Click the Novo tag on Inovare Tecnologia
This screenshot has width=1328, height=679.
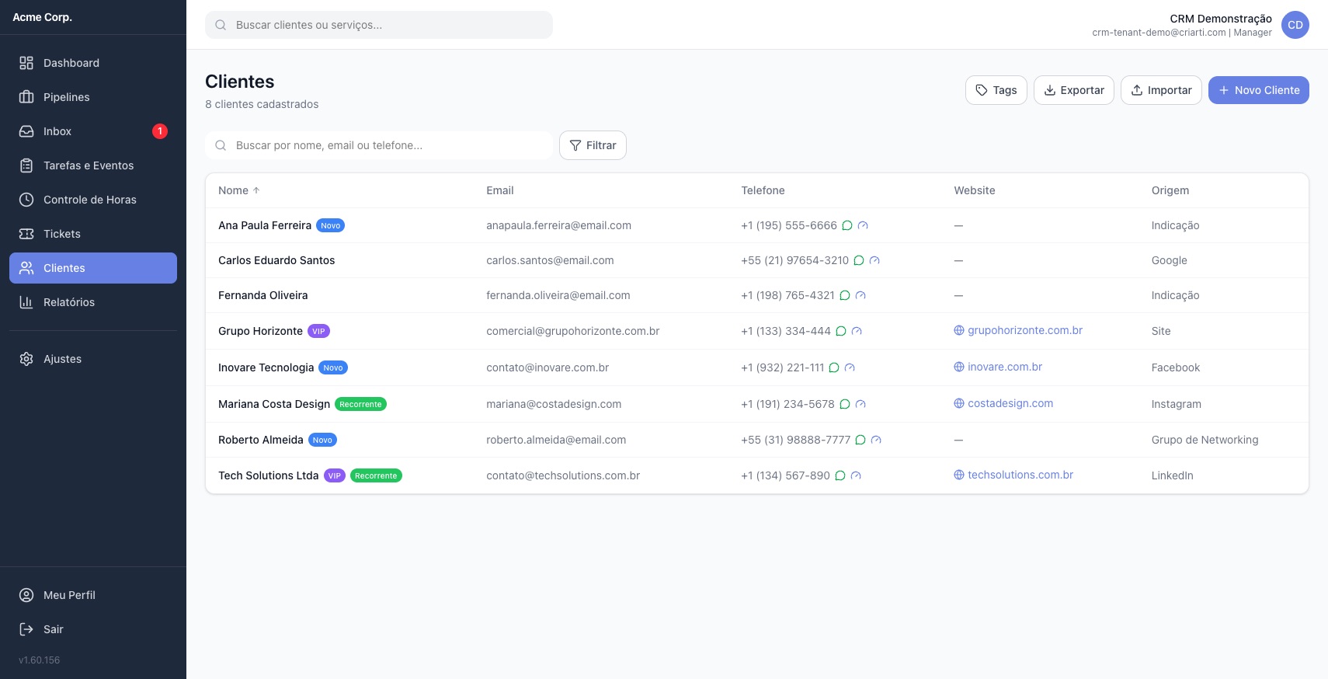tap(333, 367)
